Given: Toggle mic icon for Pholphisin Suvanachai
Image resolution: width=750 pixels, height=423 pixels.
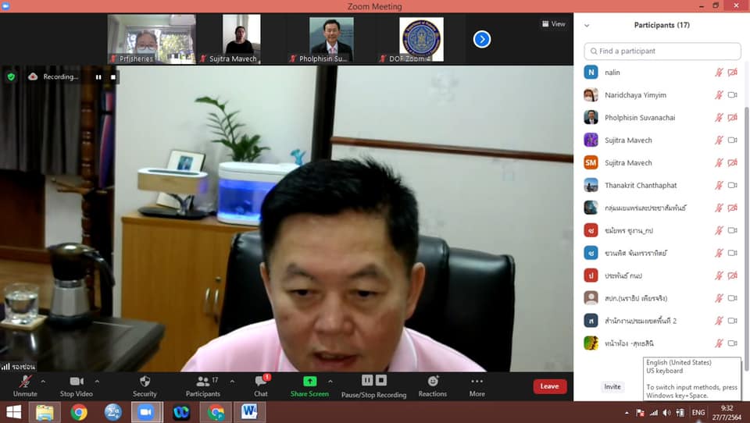Looking at the screenshot, I should 719,117.
